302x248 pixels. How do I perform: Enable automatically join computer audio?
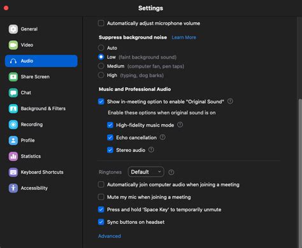101,184
